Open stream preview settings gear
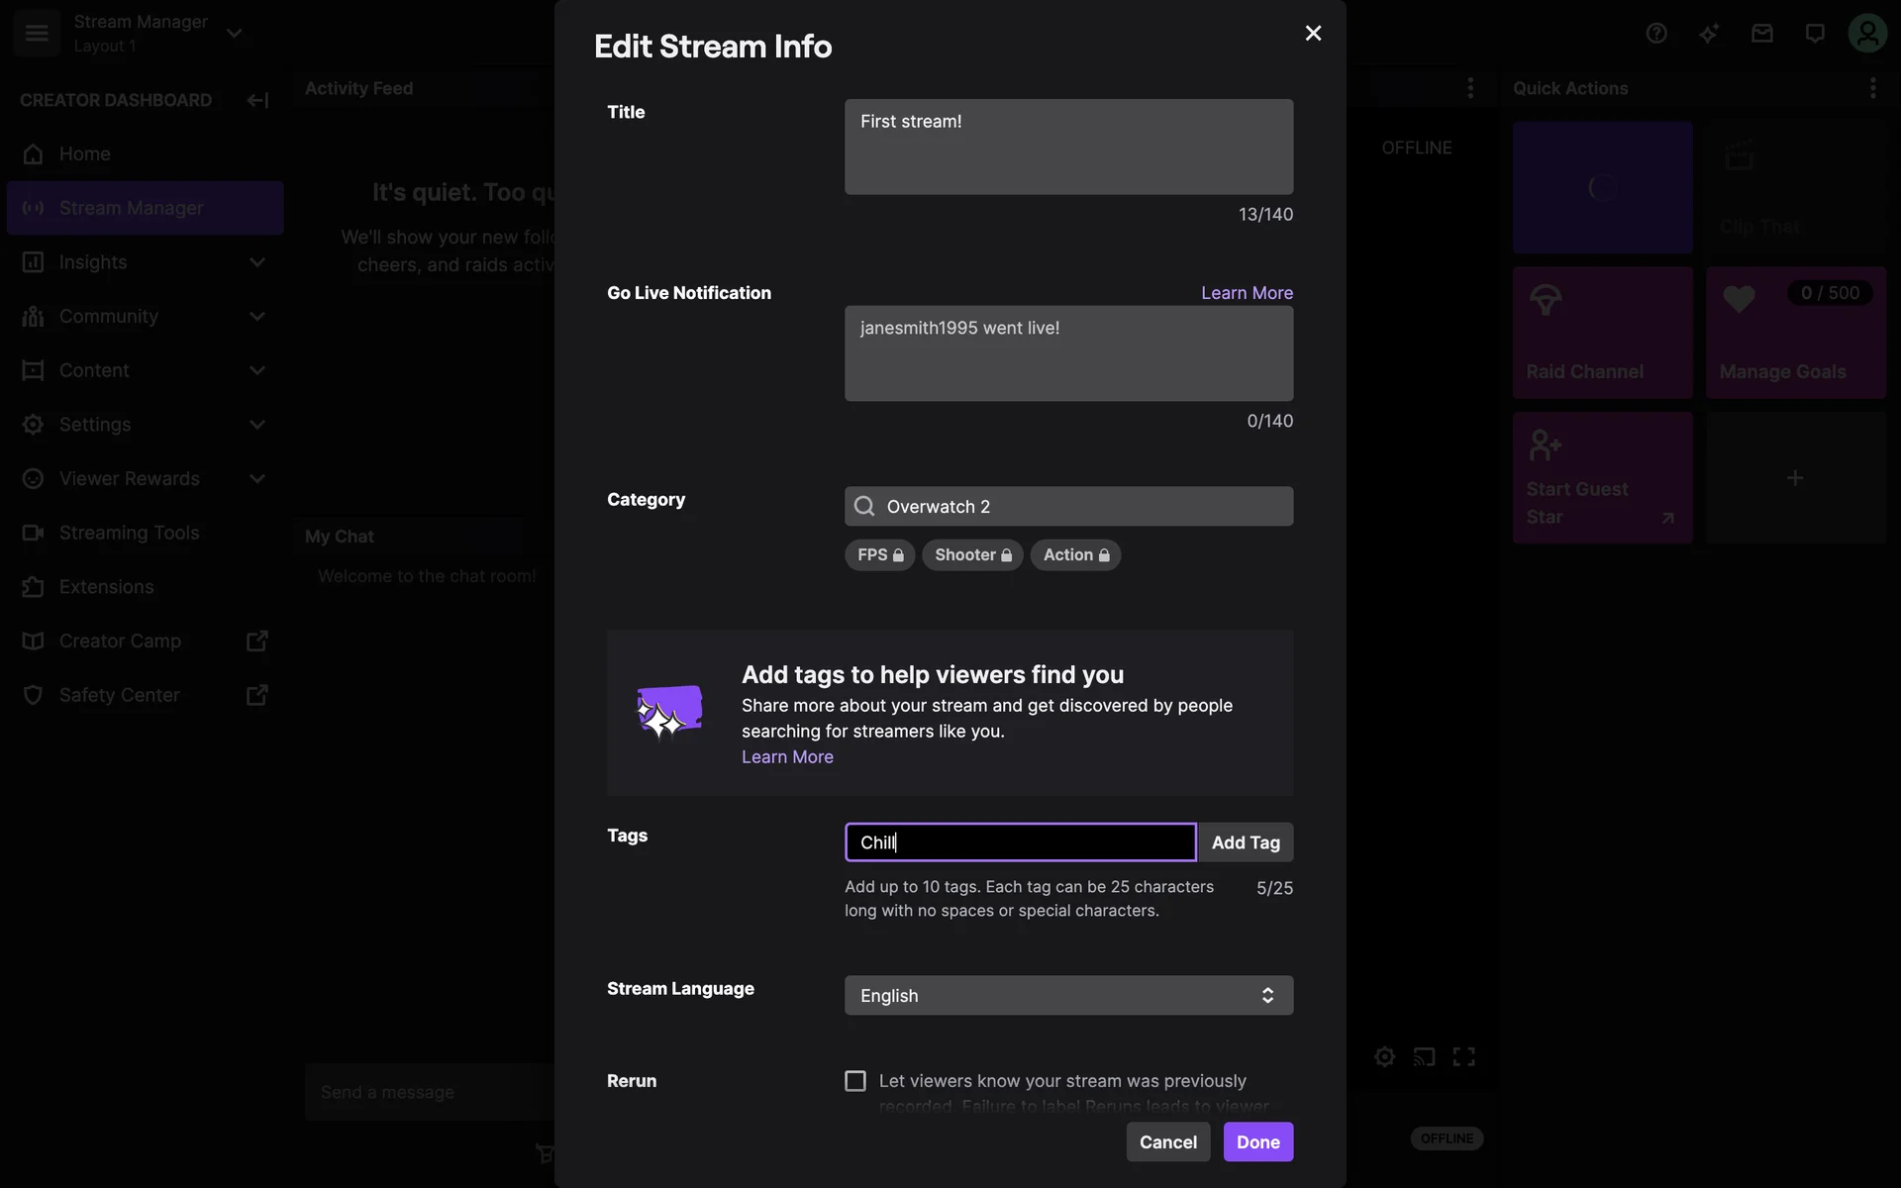 pos(1384,1056)
